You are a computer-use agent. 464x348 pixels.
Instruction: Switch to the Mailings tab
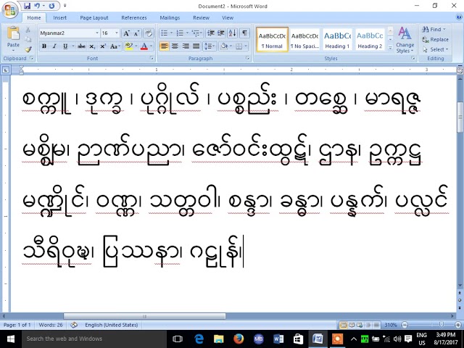click(x=170, y=17)
